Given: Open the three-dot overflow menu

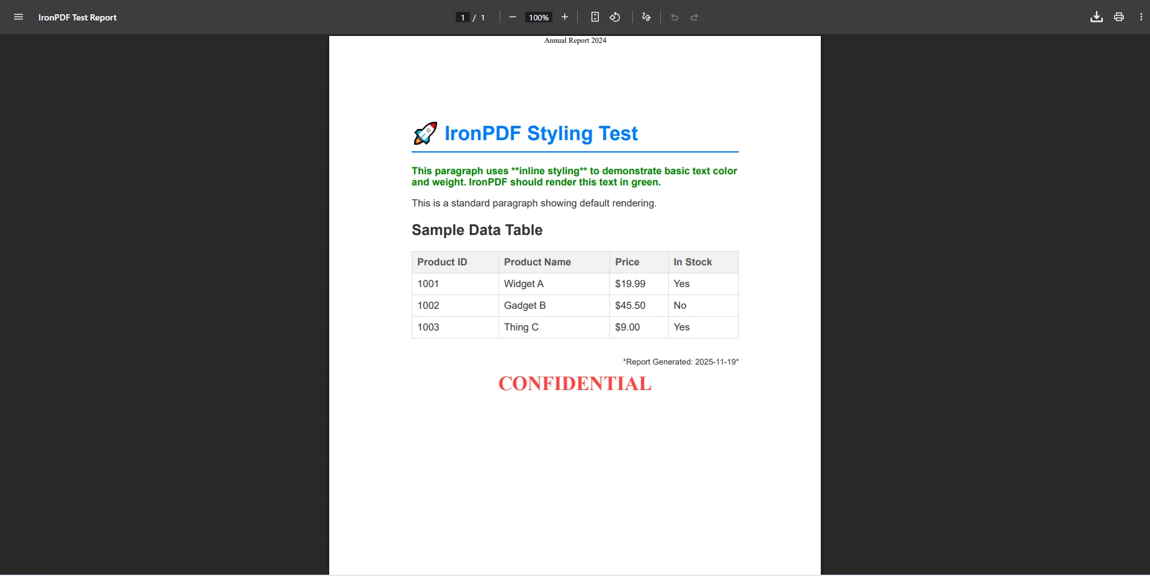Looking at the screenshot, I should tap(1141, 17).
